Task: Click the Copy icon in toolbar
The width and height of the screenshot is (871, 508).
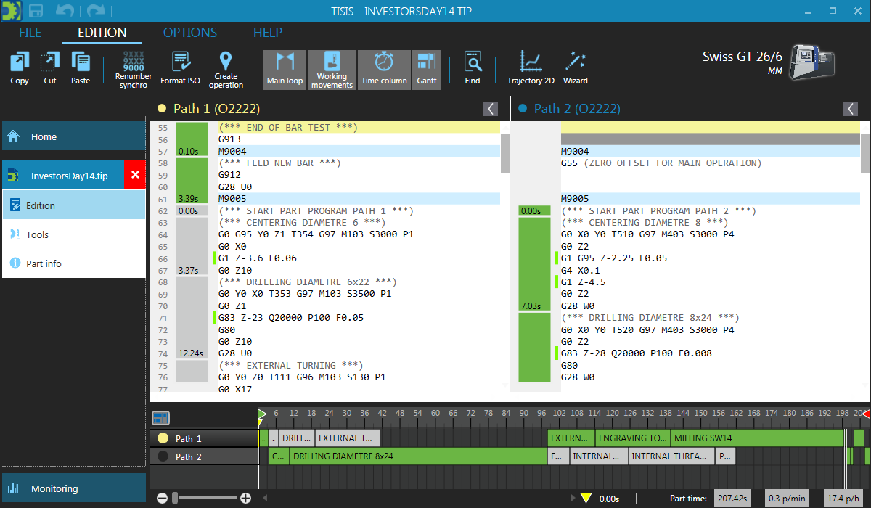Action: click(x=20, y=68)
